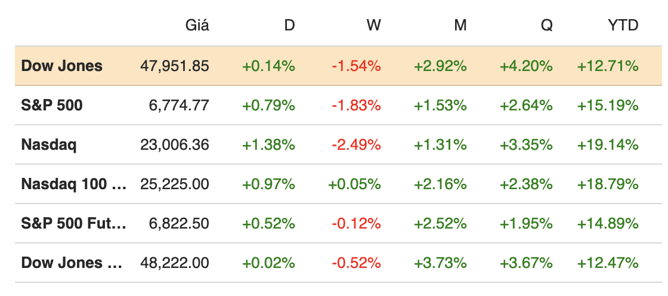Click S&P 500 price 6,774.77
Image resolution: width=668 pixels, height=296 pixels.
click(x=179, y=106)
